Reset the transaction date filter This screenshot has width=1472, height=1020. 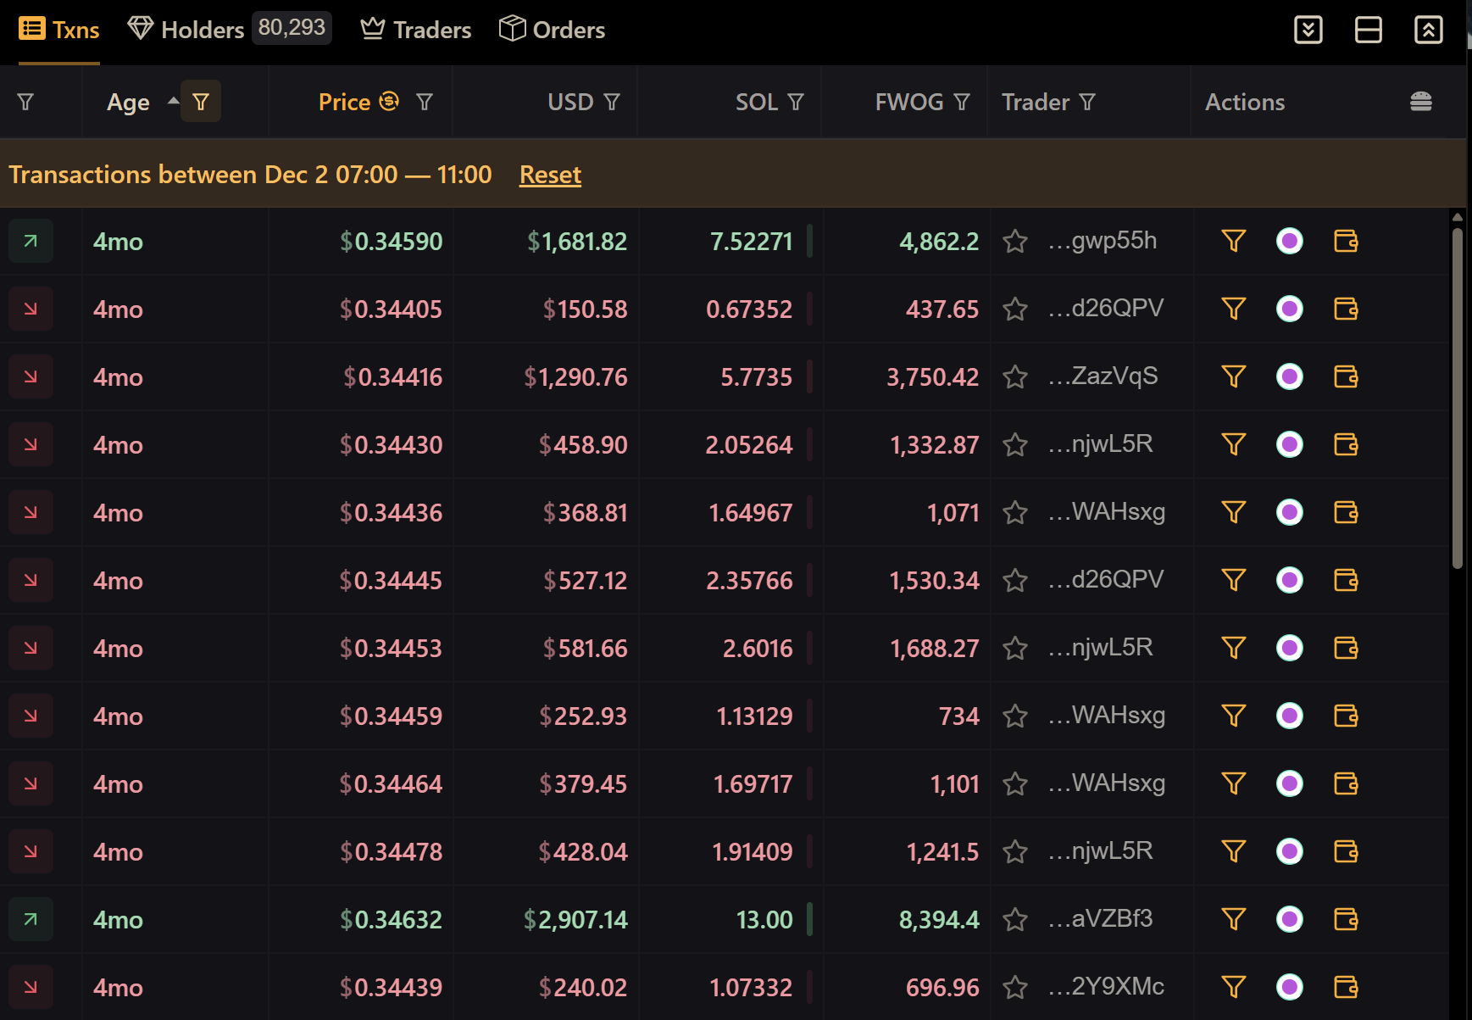point(550,175)
